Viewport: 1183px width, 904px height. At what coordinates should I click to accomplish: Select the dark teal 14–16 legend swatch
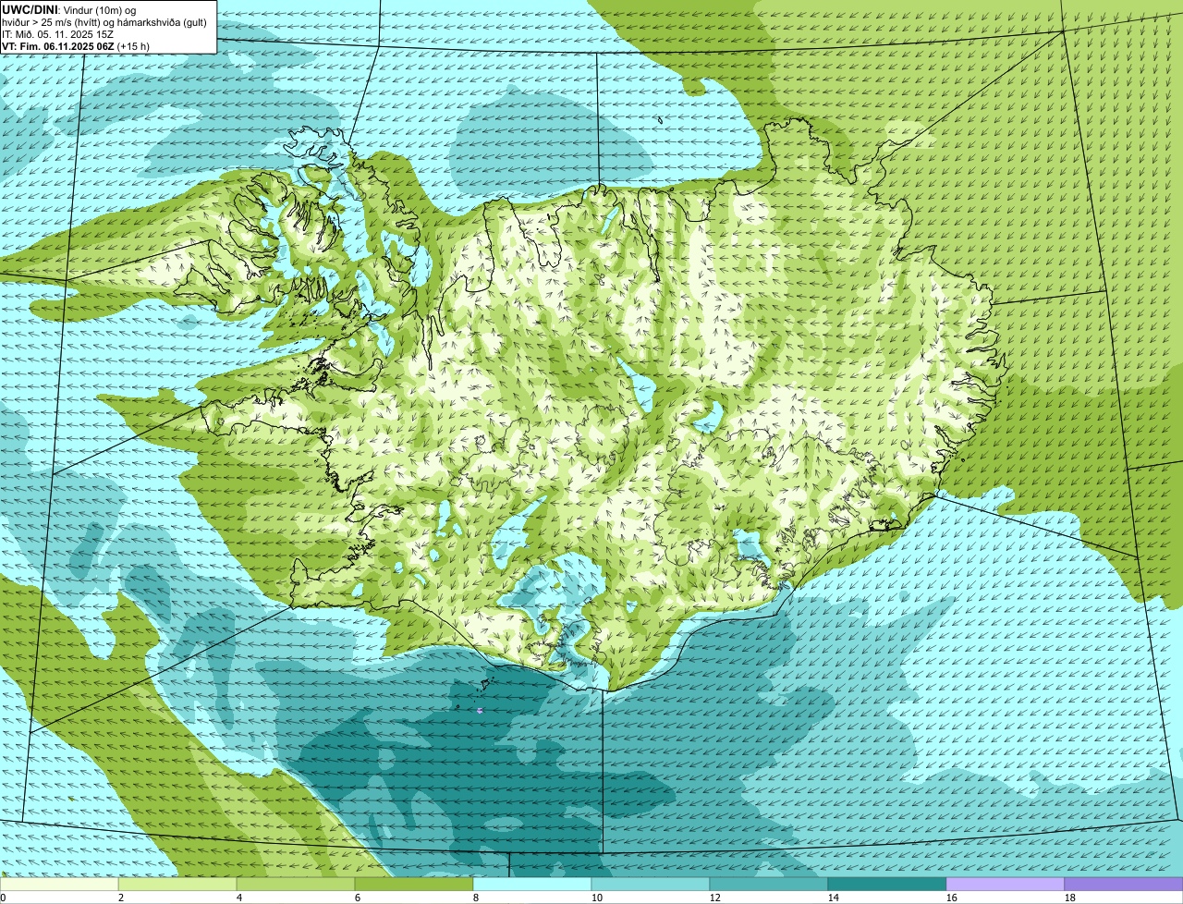click(x=887, y=884)
